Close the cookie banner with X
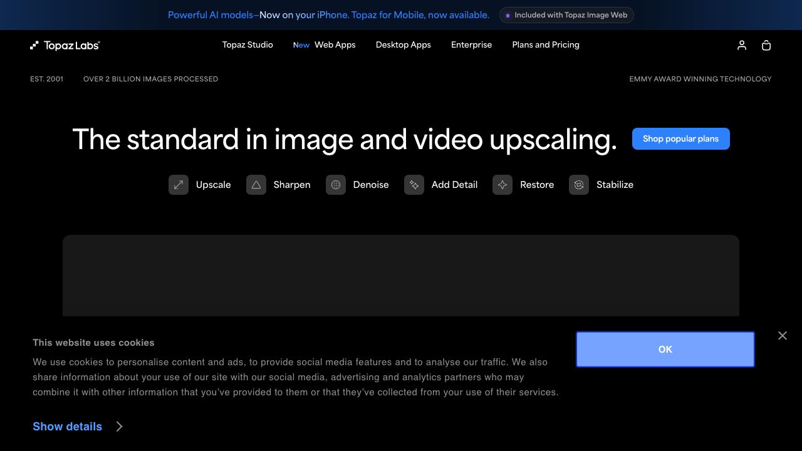 [x=783, y=336]
